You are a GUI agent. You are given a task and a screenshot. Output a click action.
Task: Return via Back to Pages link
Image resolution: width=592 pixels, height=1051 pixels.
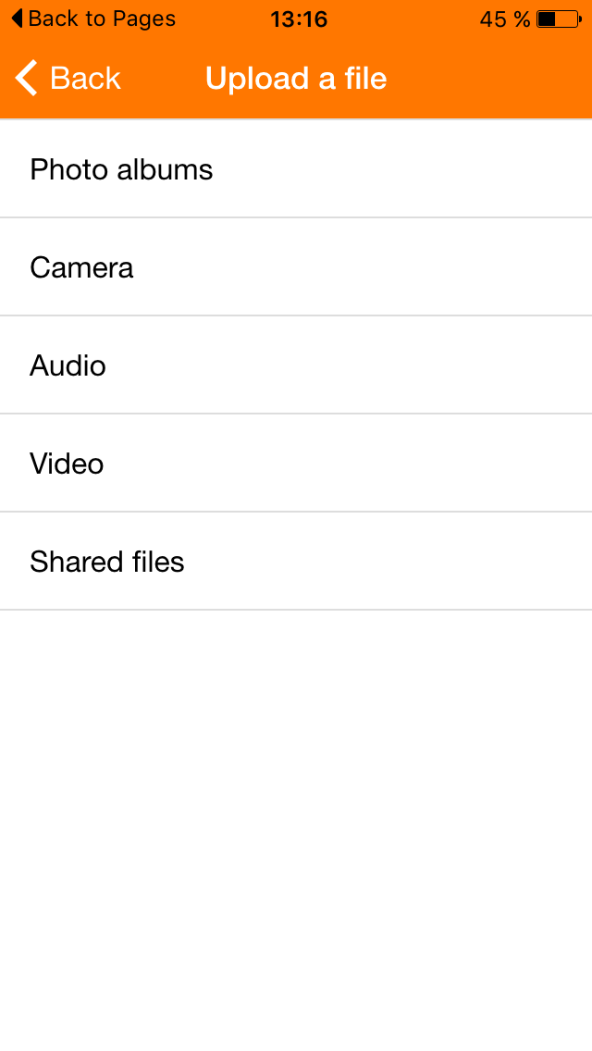pyautogui.click(x=102, y=19)
